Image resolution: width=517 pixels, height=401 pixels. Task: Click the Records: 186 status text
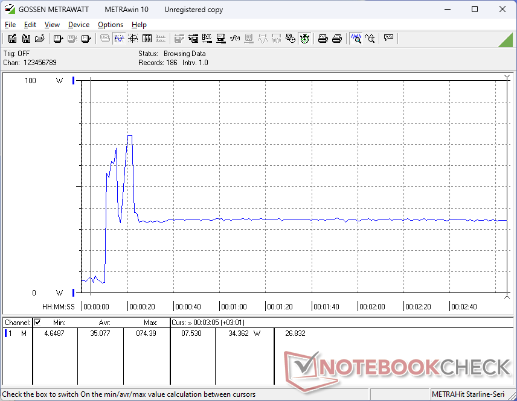[x=158, y=63]
